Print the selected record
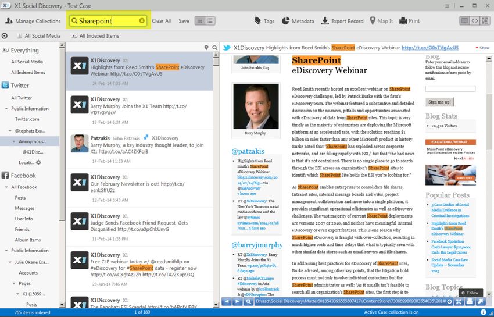494x317 pixels. coord(409,21)
